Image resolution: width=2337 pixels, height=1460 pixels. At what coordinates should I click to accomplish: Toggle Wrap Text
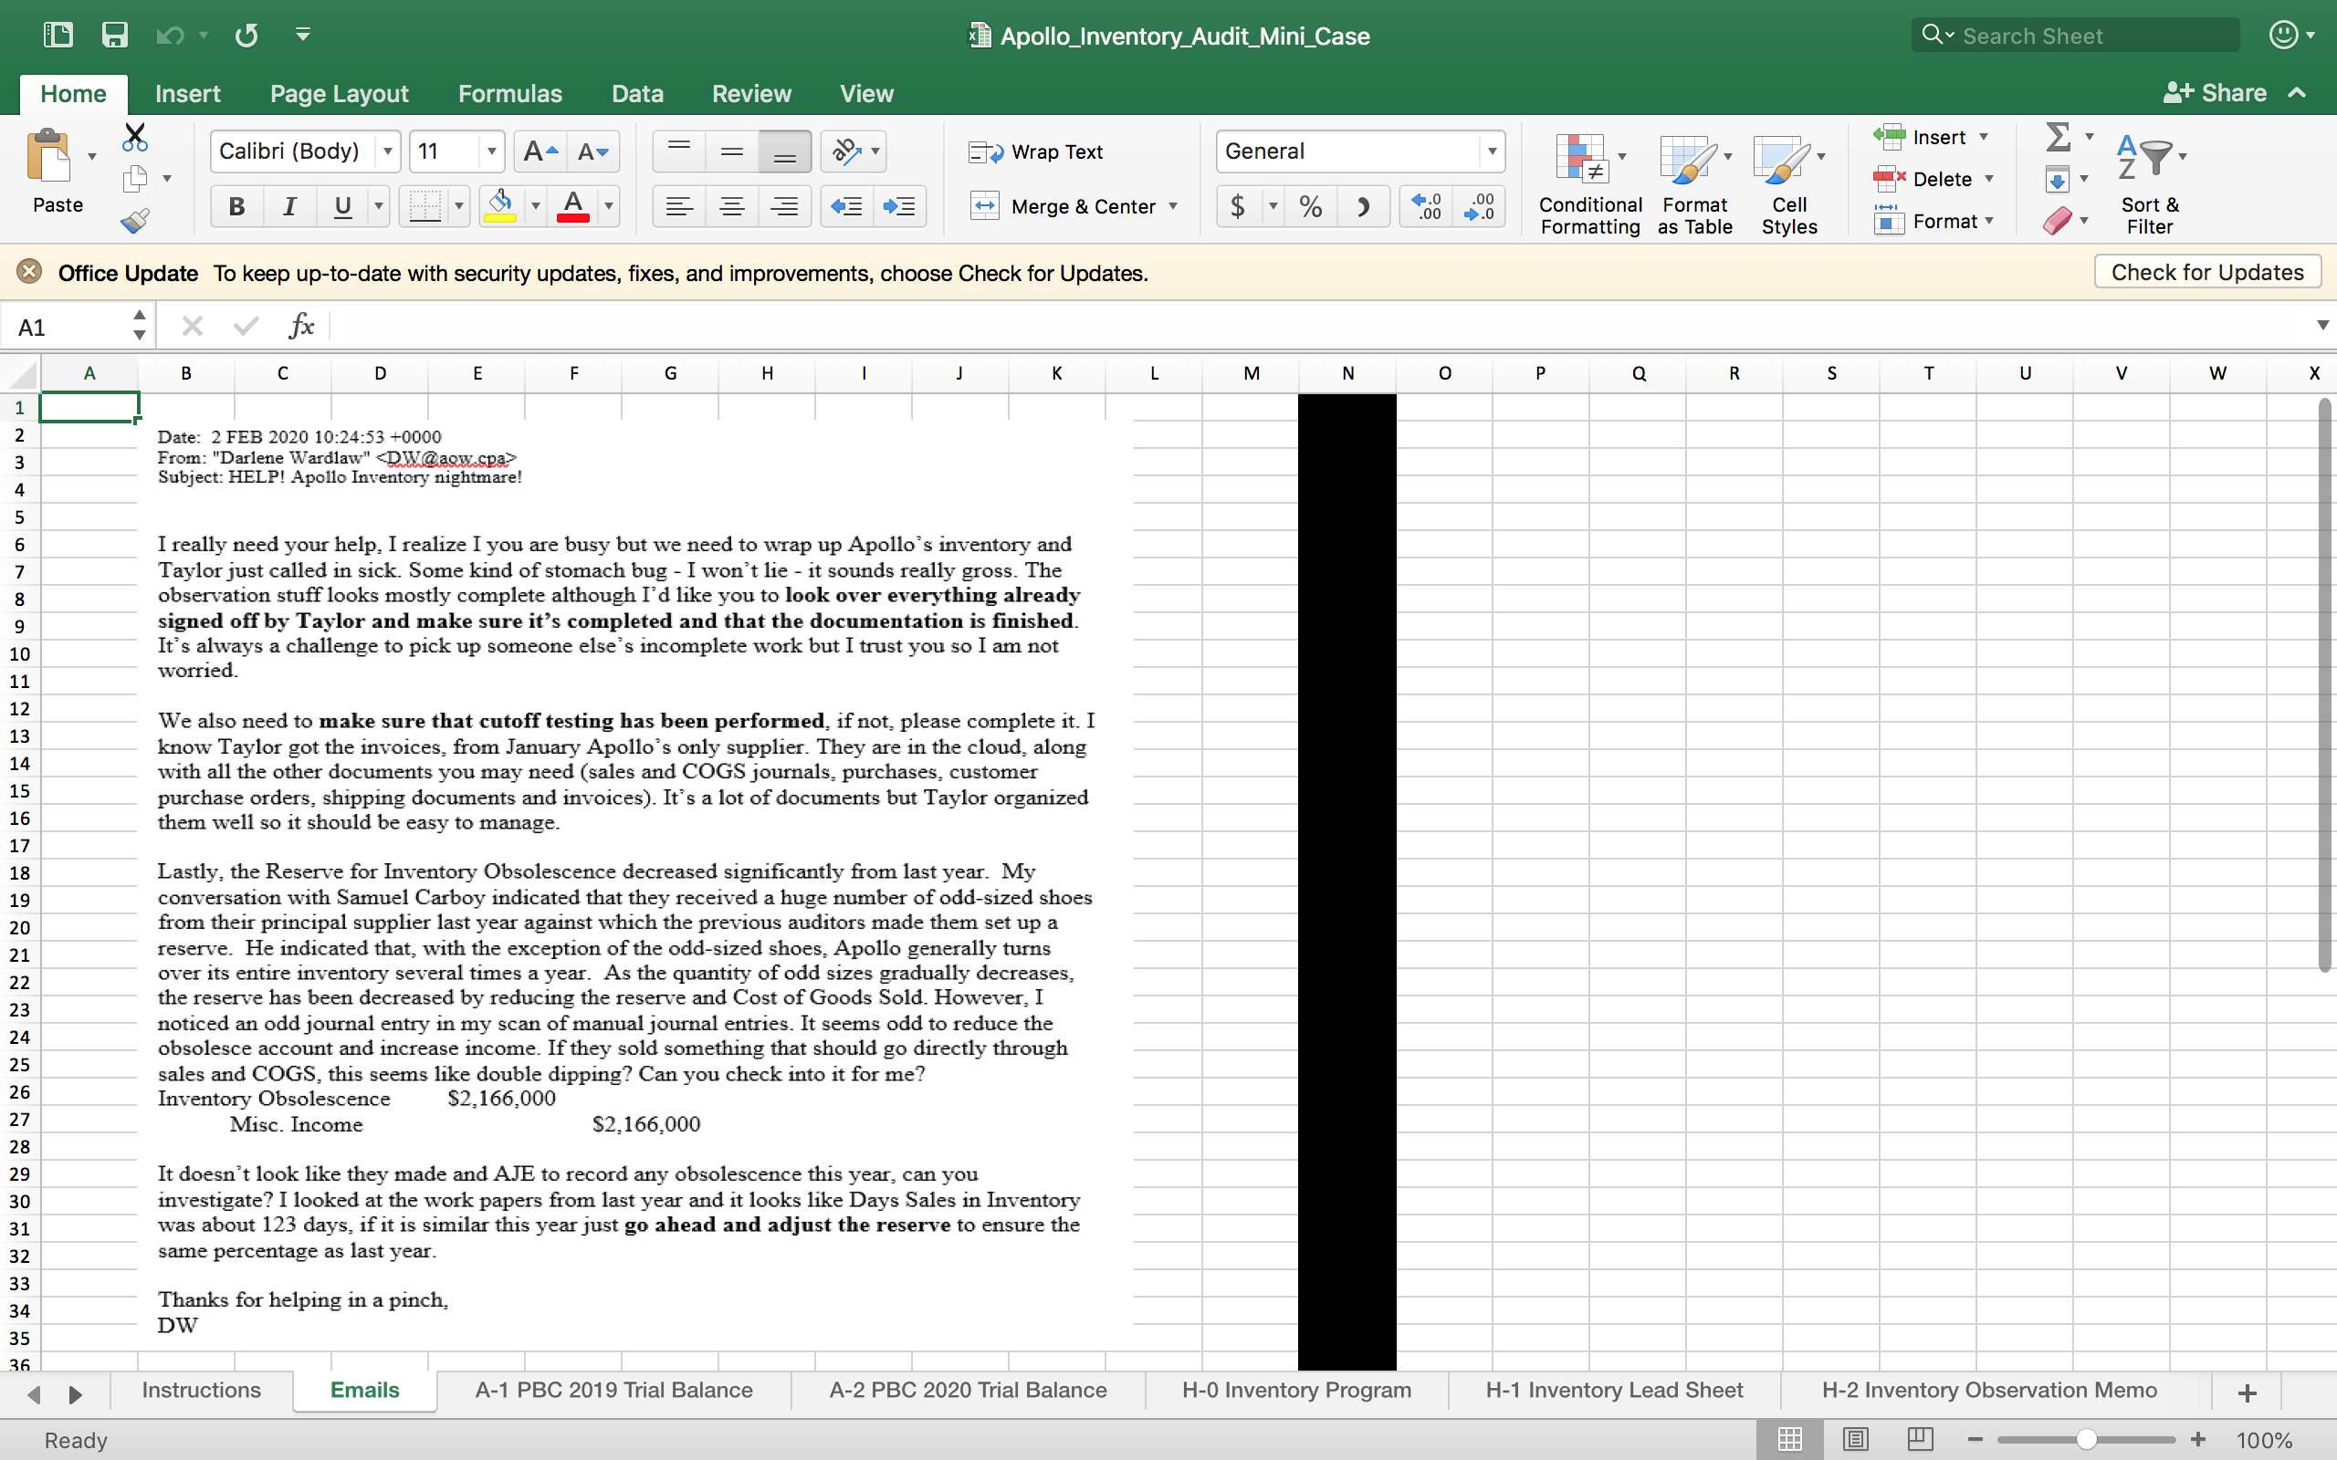[x=1036, y=151]
